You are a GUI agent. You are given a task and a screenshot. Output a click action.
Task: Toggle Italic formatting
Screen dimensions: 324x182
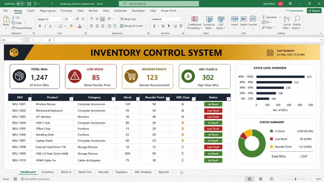click(x=45, y=26)
